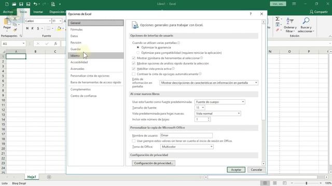Open the Fuente de cuerpo font dropdown
Viewport: 332px width, 186px height.
[220, 102]
